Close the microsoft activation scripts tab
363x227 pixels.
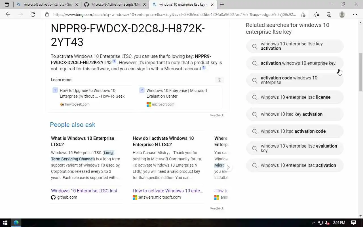77,5
